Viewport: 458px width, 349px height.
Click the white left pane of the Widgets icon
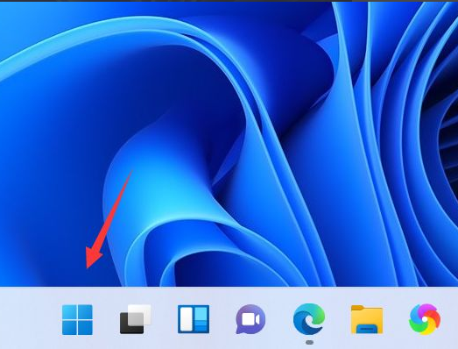tap(186, 319)
